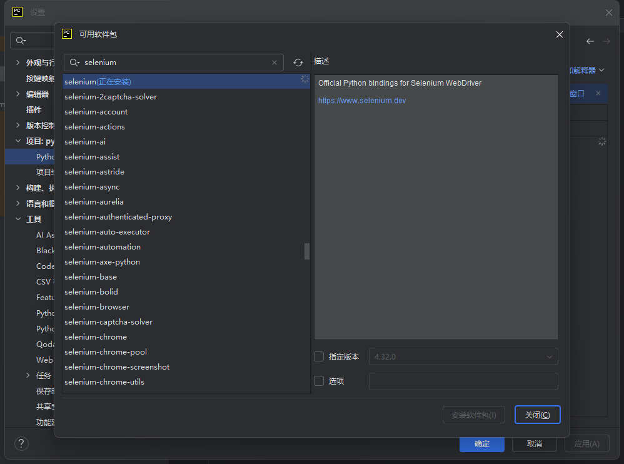Select selenium-chrome-utils package
Image resolution: width=624 pixels, height=464 pixels.
coord(186,381)
